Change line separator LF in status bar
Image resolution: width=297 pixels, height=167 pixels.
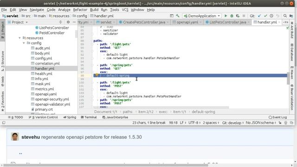(x=183, y=122)
